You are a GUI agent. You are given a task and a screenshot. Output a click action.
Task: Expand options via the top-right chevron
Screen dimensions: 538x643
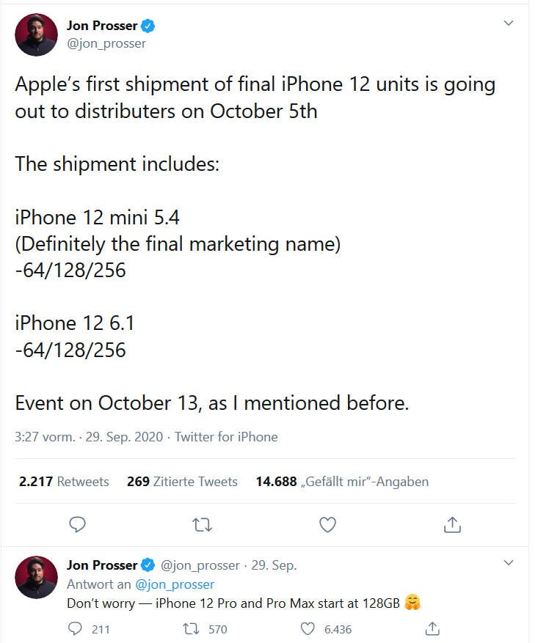(509, 23)
